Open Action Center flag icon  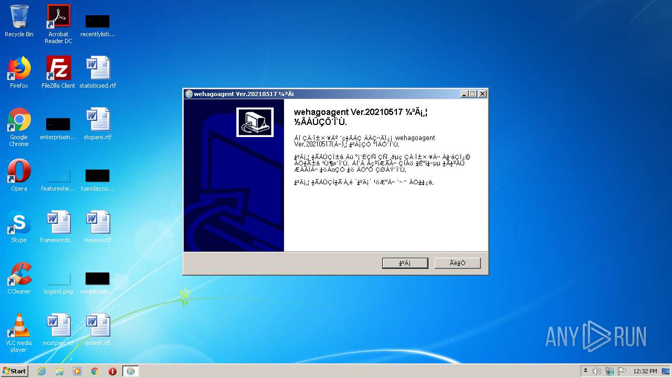point(622,371)
